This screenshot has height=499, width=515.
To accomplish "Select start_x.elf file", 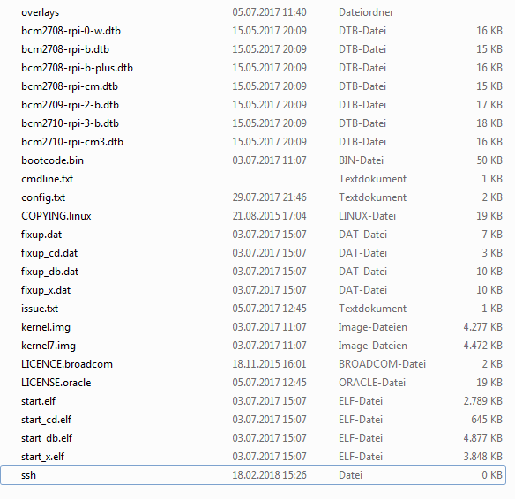I will point(42,457).
